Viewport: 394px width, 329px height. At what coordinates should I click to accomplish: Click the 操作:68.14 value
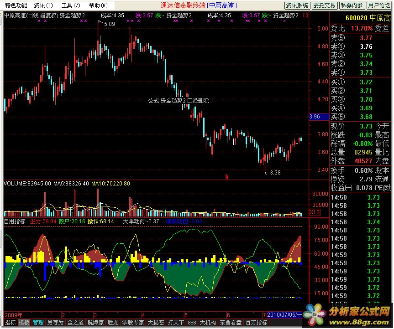[101, 221]
